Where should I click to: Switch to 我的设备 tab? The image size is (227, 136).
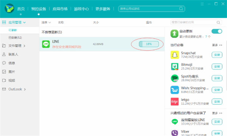[39, 9]
